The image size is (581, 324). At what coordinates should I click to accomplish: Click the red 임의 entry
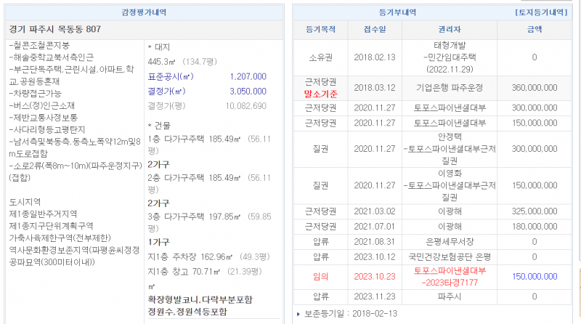[320, 276]
